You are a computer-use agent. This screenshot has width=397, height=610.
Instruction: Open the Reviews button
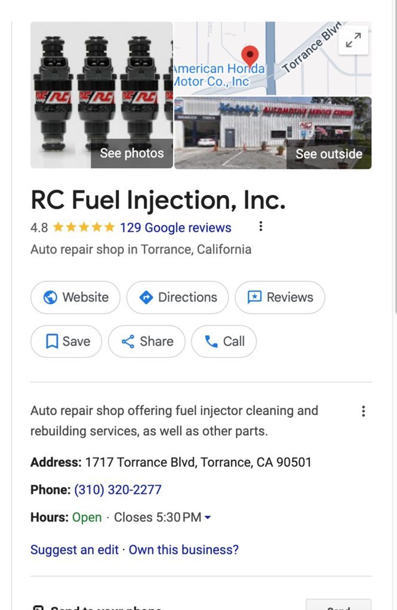pyautogui.click(x=280, y=297)
